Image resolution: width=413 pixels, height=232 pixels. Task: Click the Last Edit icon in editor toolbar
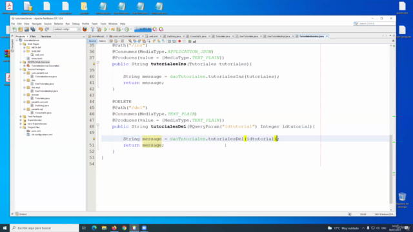click(111, 41)
